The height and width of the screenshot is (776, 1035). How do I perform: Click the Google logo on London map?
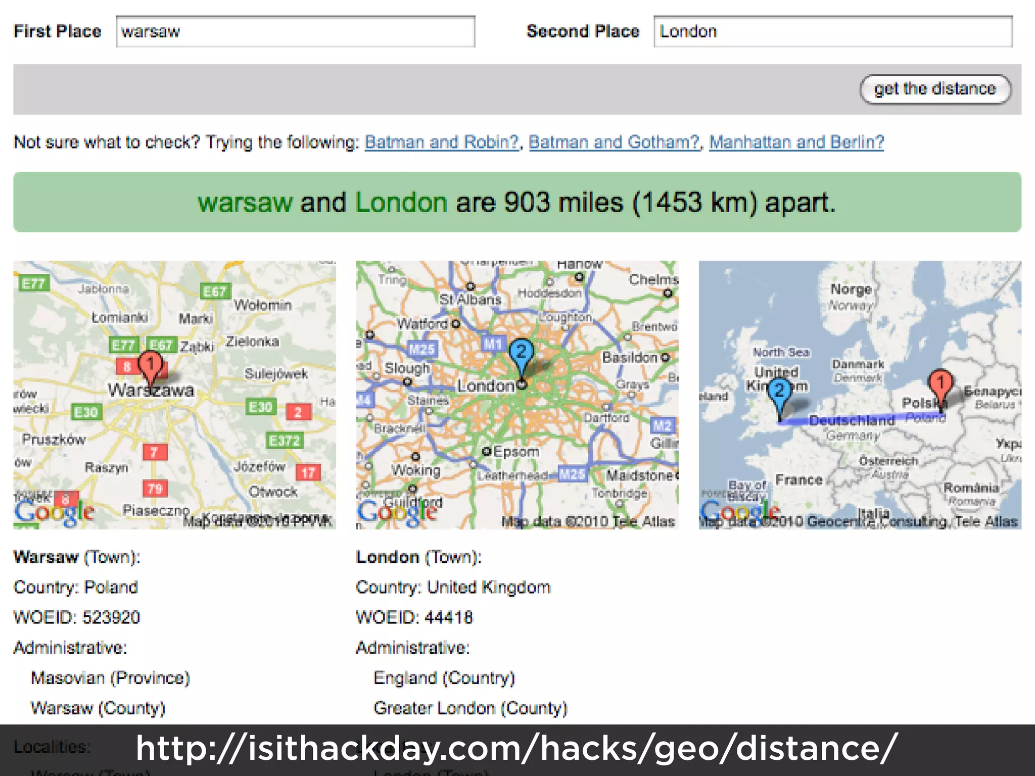(397, 512)
